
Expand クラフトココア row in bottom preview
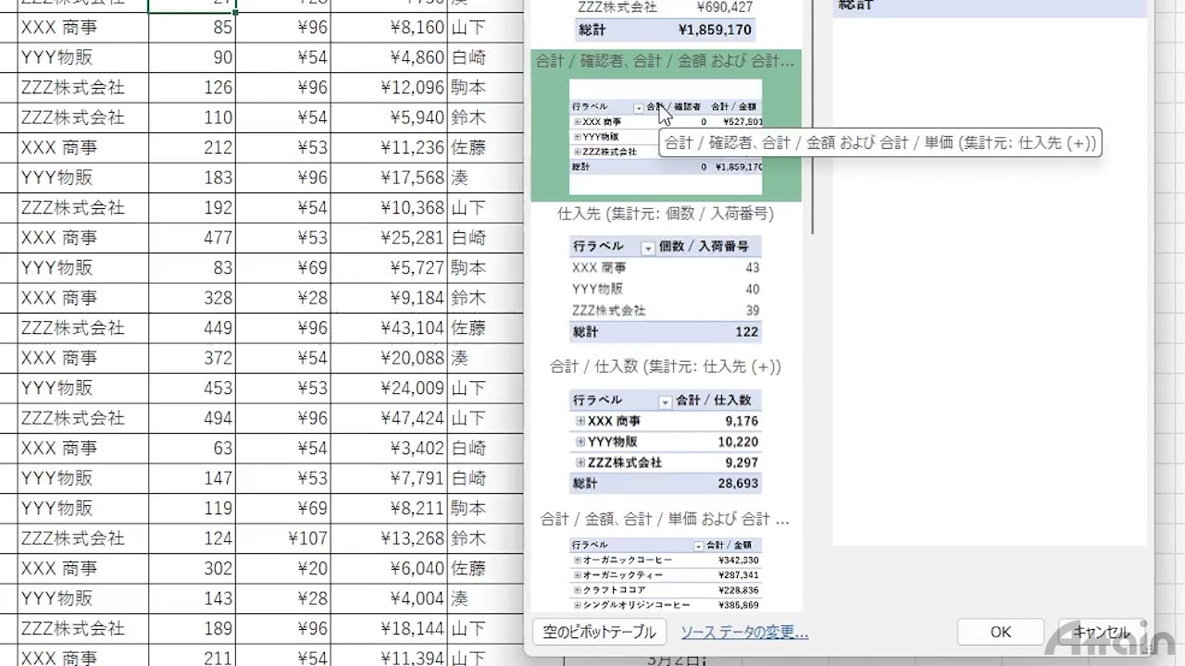pyautogui.click(x=577, y=590)
